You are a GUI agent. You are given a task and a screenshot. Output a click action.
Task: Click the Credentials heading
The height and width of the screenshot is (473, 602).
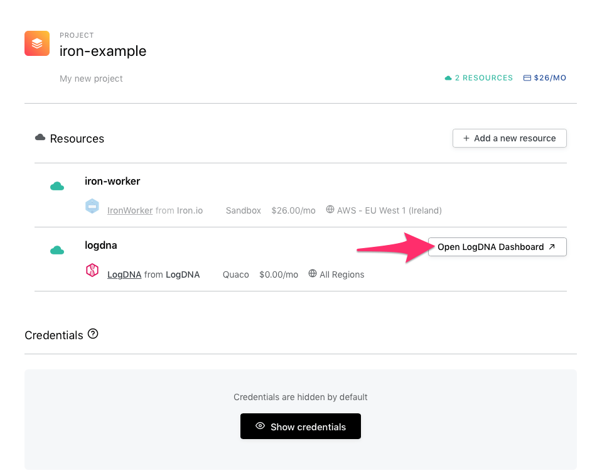point(54,335)
